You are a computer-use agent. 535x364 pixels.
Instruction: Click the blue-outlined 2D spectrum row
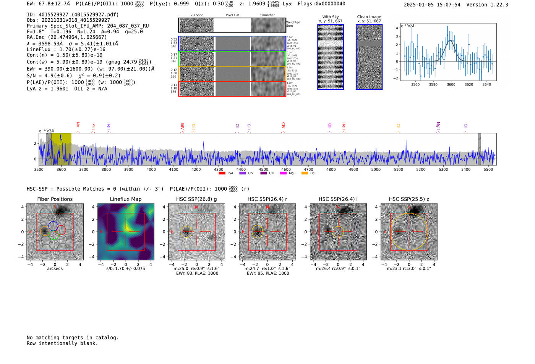[x=232, y=44]
